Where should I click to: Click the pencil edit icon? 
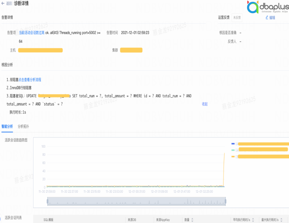(267, 17)
